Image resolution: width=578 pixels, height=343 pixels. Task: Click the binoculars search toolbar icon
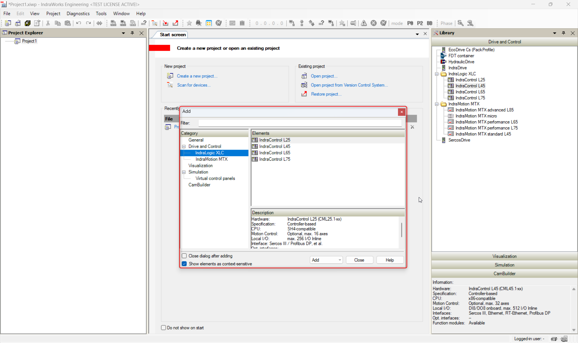(199, 23)
